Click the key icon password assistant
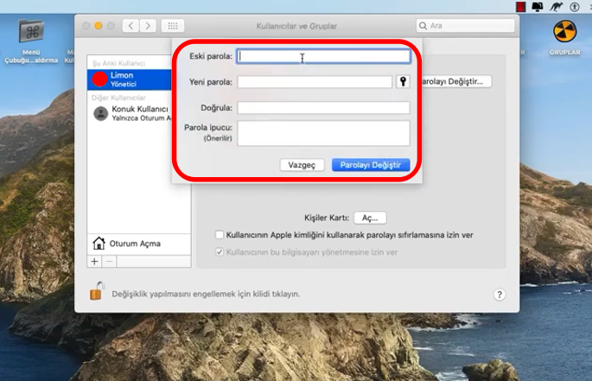The width and height of the screenshot is (592, 381). (402, 82)
